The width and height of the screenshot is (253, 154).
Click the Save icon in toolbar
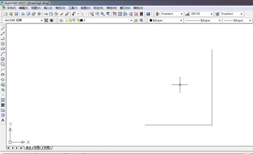pyautogui.click(x=16, y=14)
